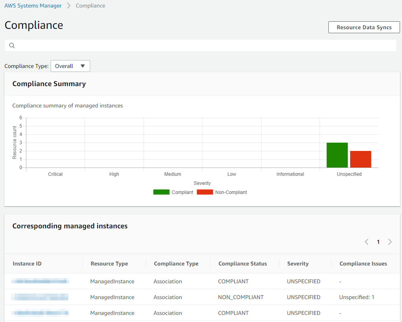
Task: Sort by Severity column header
Action: (298, 264)
